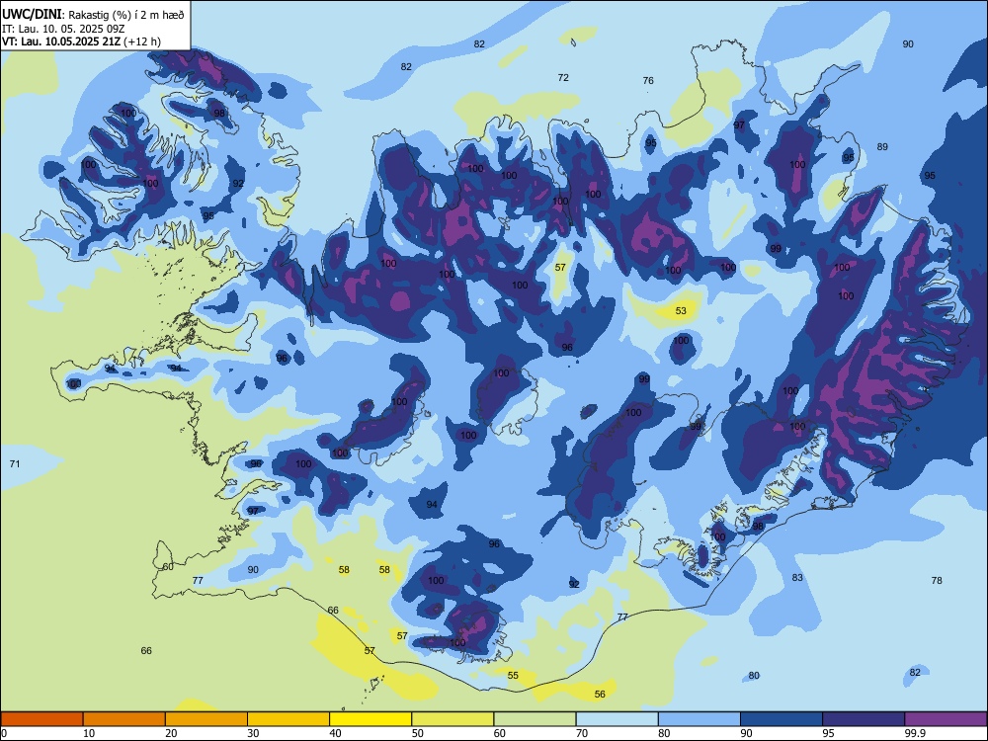Select the humidity value 80 over the sea
Image resolution: width=988 pixels, height=741 pixels.
click(754, 676)
